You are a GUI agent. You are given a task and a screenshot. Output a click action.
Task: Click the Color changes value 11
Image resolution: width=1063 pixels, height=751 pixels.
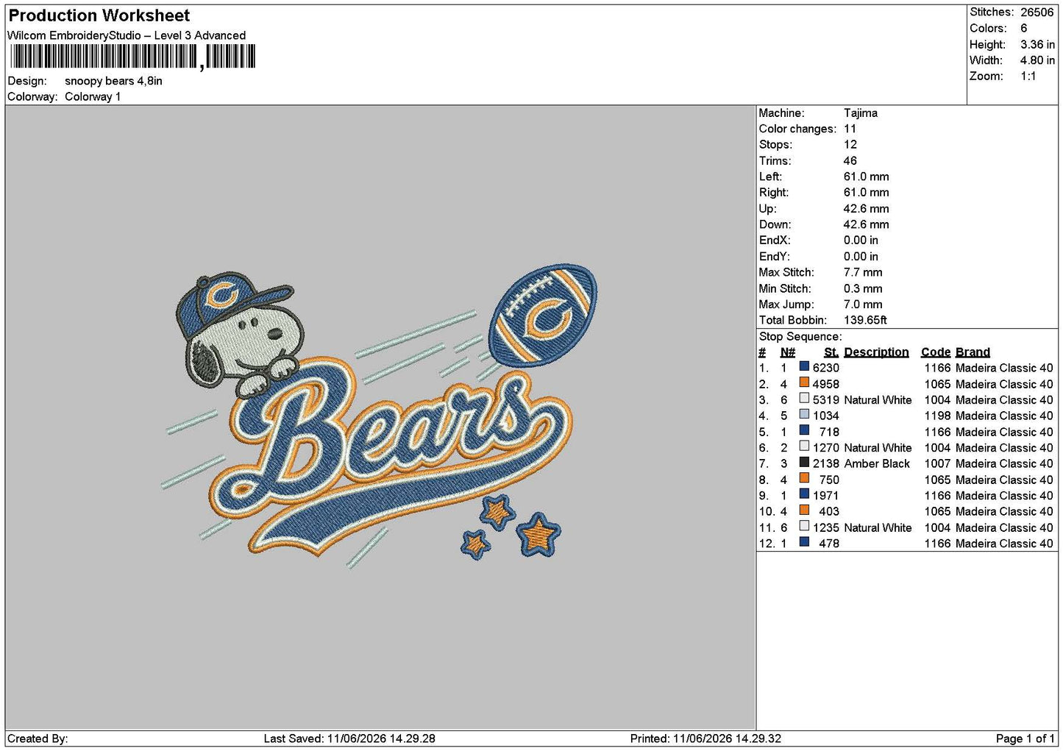[x=850, y=129]
